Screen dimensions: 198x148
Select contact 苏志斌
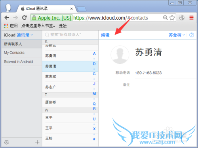(x=70, y=77)
